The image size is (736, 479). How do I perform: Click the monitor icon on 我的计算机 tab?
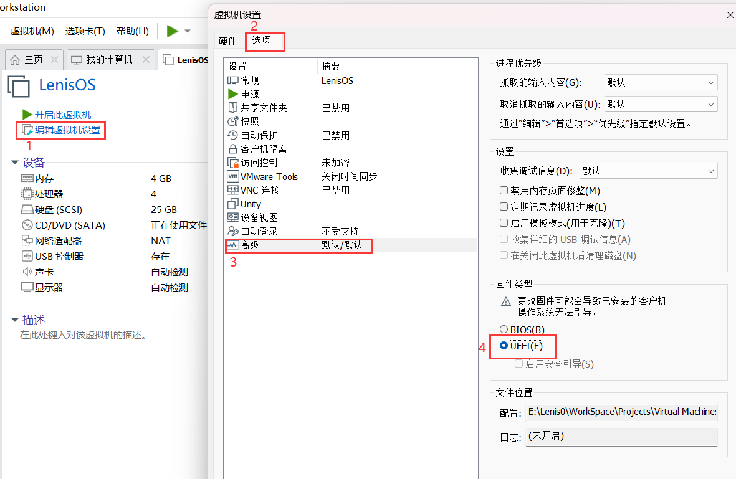pyautogui.click(x=77, y=60)
